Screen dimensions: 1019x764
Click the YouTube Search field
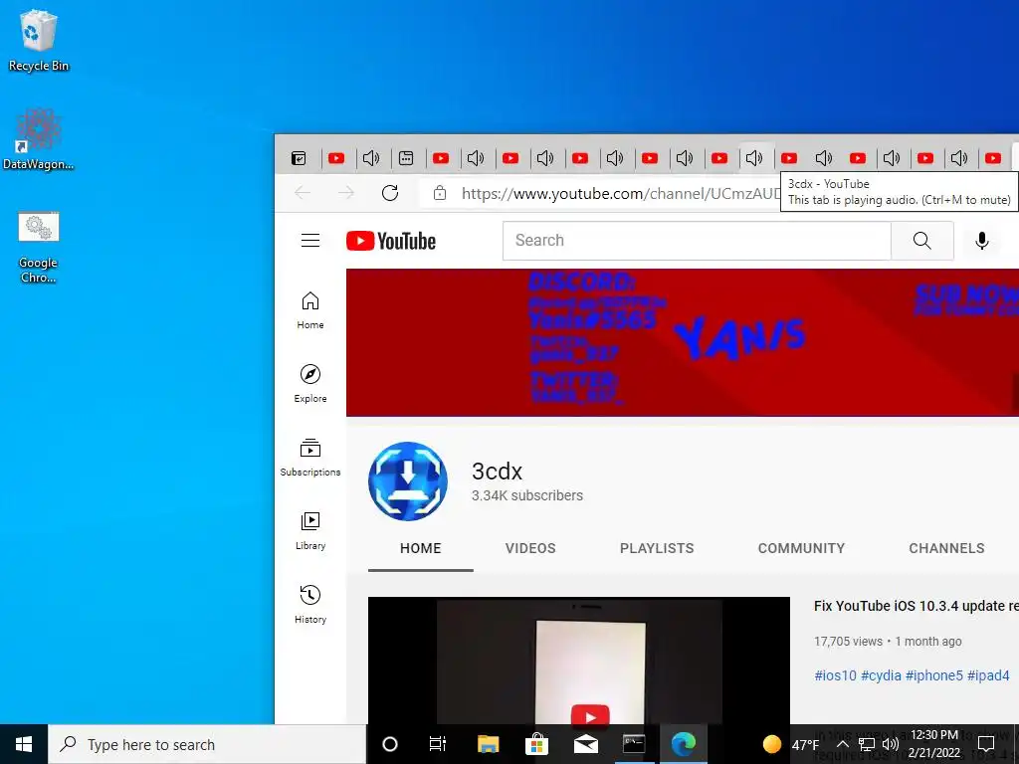(697, 241)
